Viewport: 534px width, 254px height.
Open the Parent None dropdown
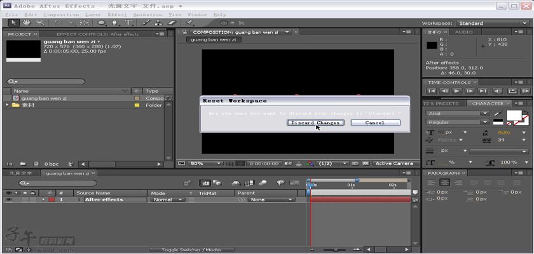pyautogui.click(x=271, y=200)
